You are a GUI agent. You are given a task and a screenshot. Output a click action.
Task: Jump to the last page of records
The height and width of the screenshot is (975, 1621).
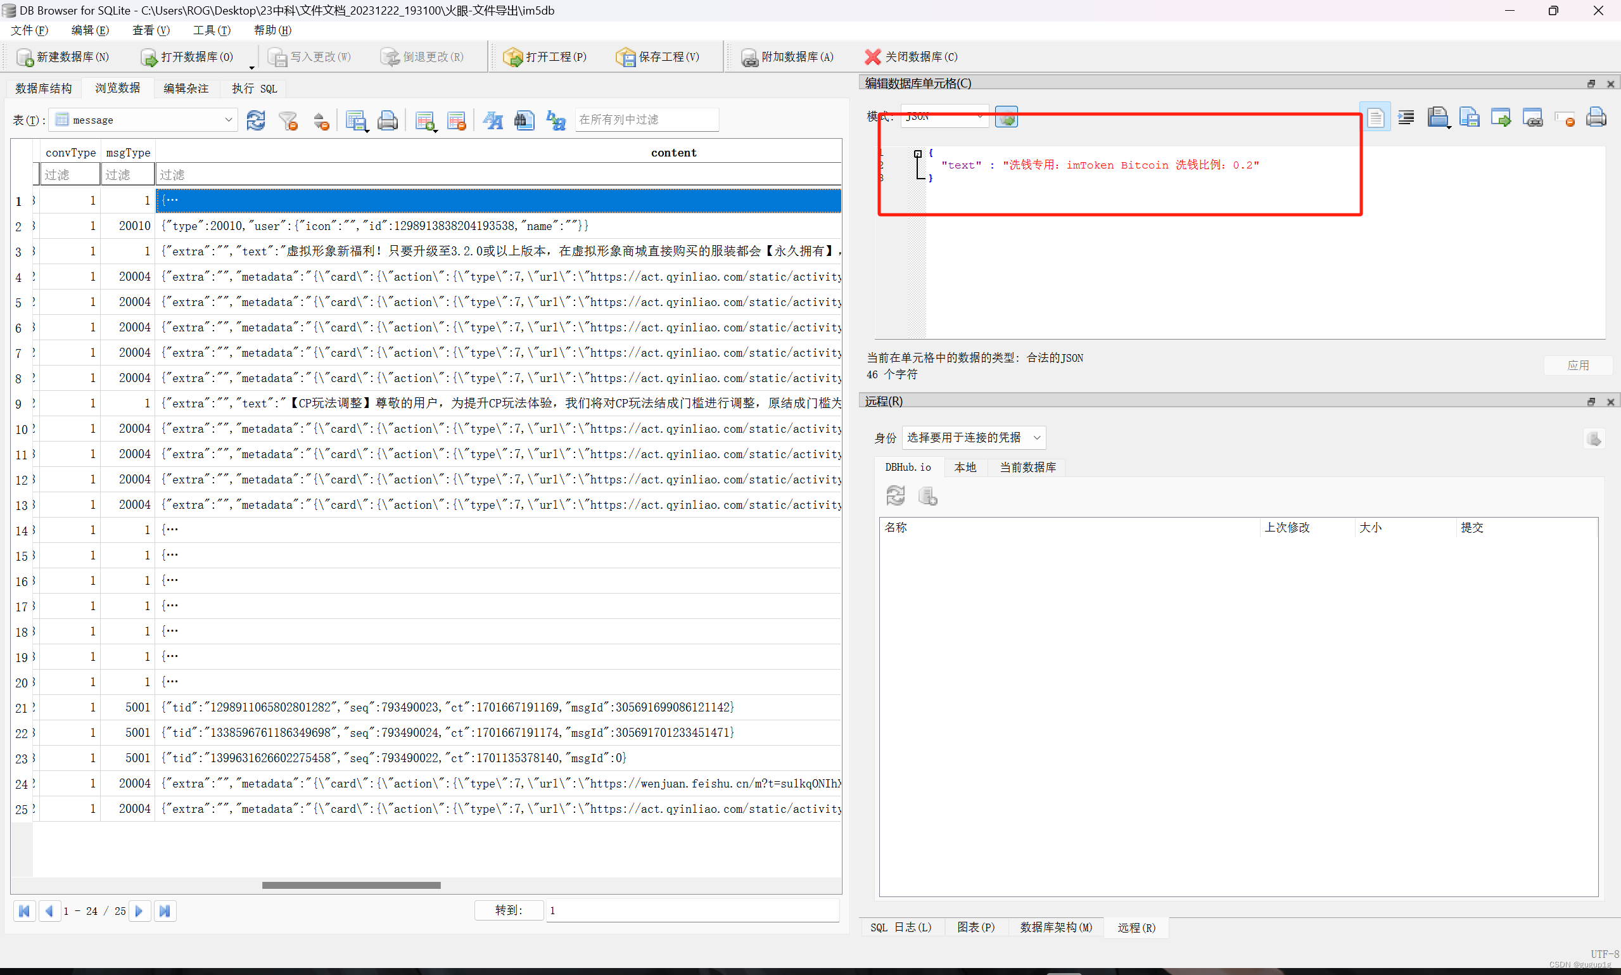tap(165, 911)
